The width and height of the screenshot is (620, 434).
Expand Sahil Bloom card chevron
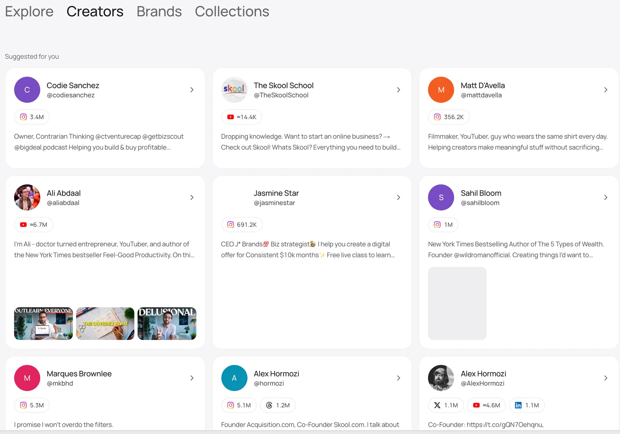[606, 198]
